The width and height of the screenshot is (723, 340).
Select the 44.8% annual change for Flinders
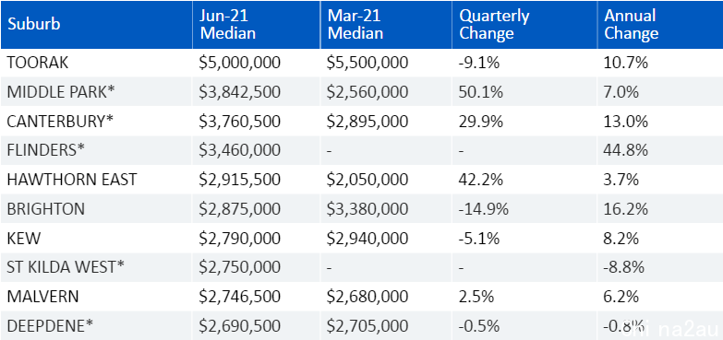[626, 150]
